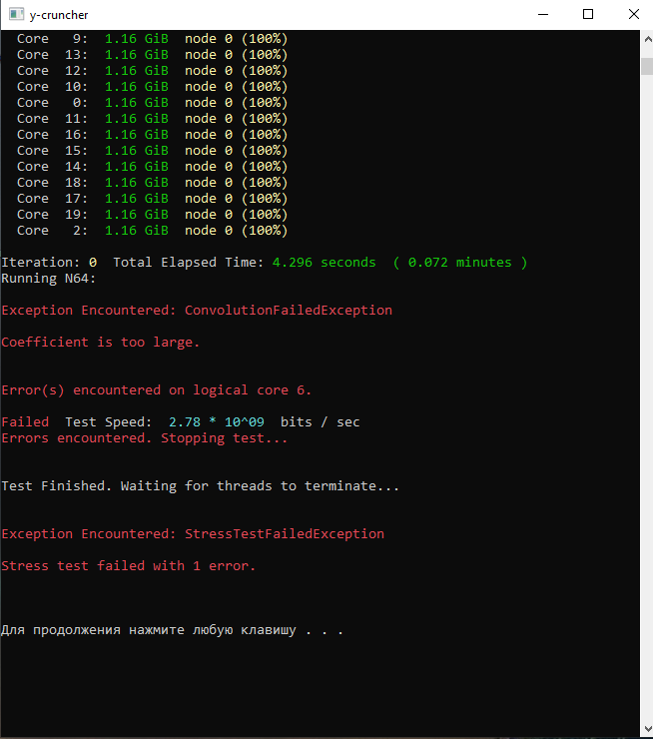Image resolution: width=653 pixels, height=739 pixels.
Task: Click 'node 0 (100%)' on Core 2 row
Action: [236, 231]
